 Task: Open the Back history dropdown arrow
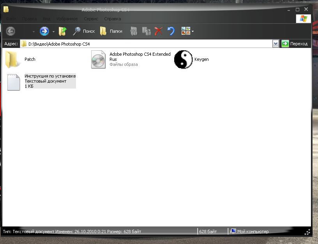[x=34, y=32]
